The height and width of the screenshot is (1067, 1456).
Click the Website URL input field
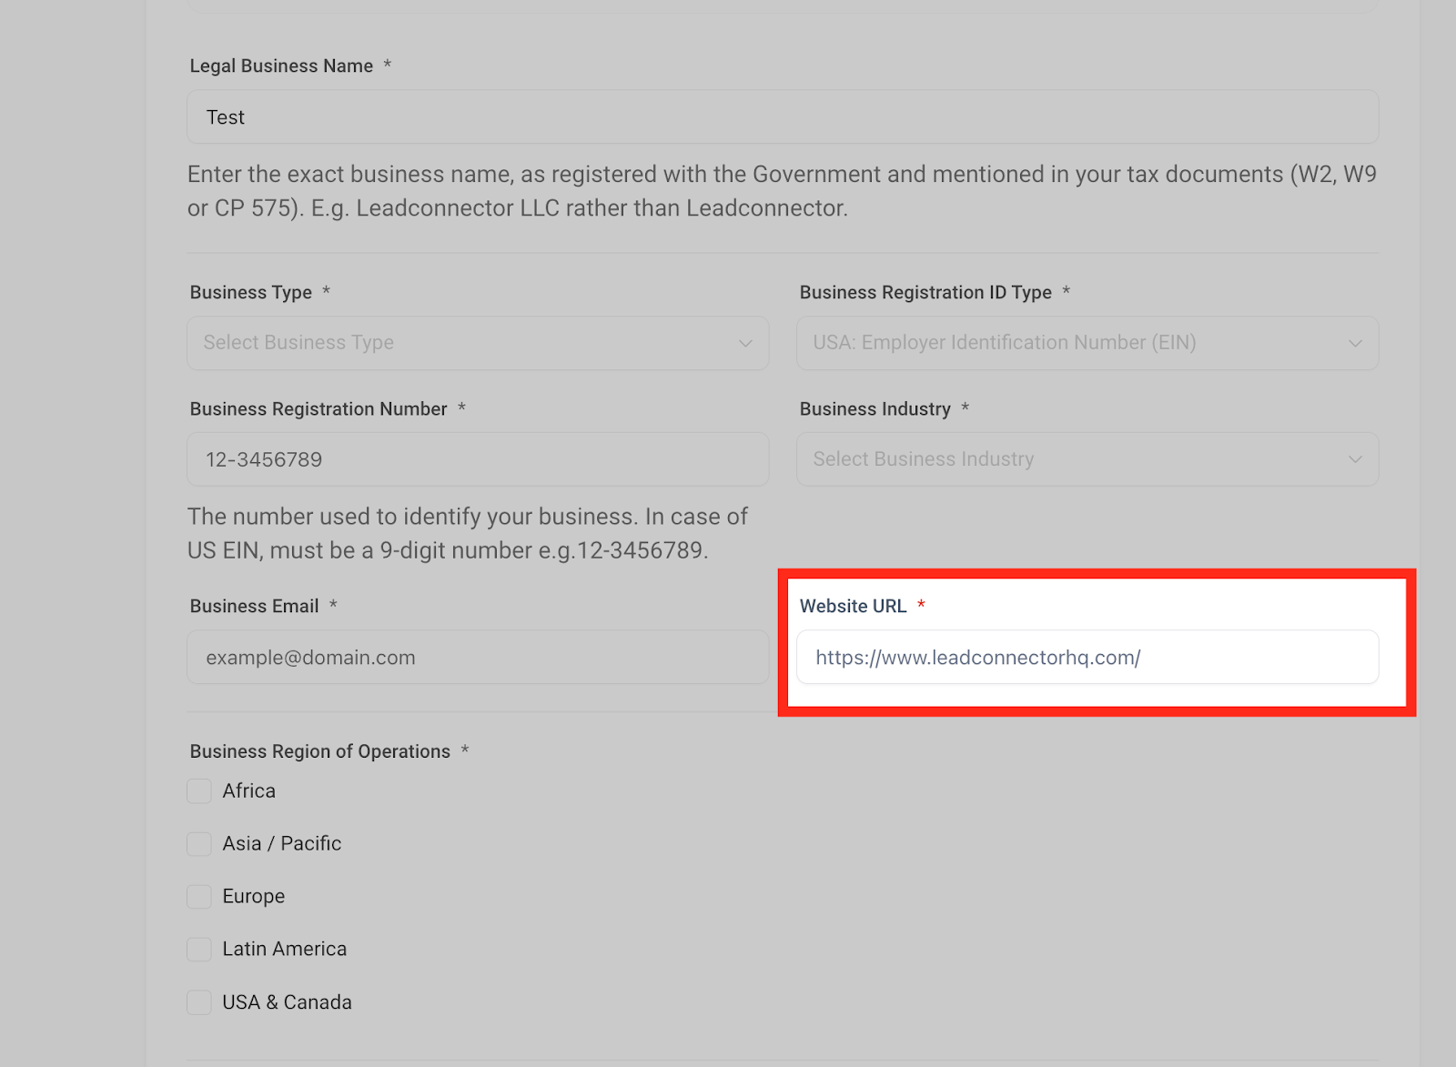point(1087,657)
